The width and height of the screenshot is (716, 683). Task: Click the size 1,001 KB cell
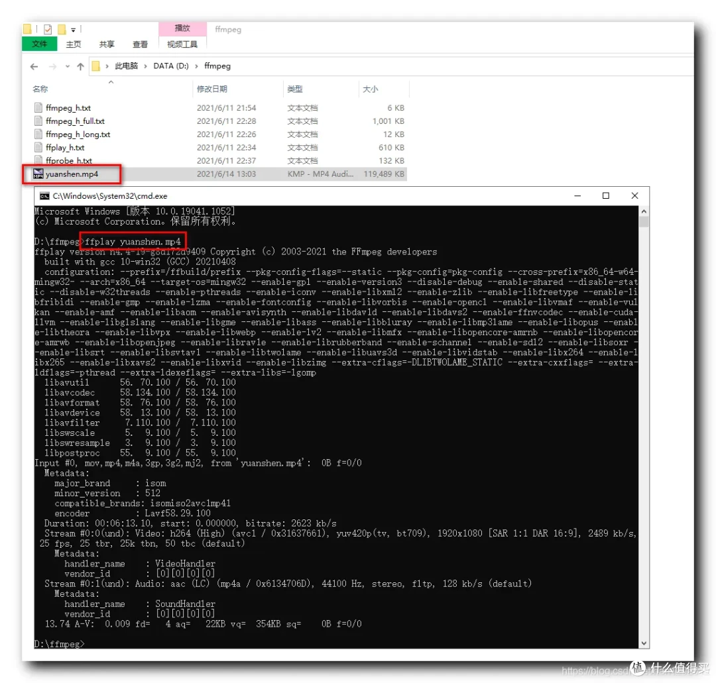click(x=388, y=121)
